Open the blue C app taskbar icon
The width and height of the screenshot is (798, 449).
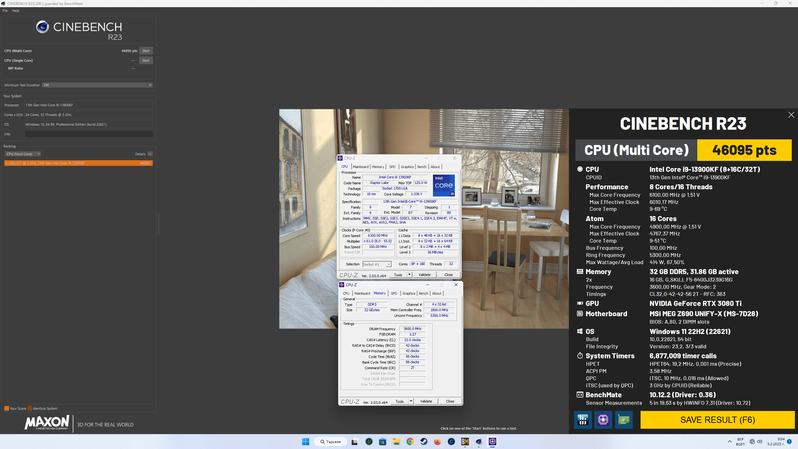(451, 442)
